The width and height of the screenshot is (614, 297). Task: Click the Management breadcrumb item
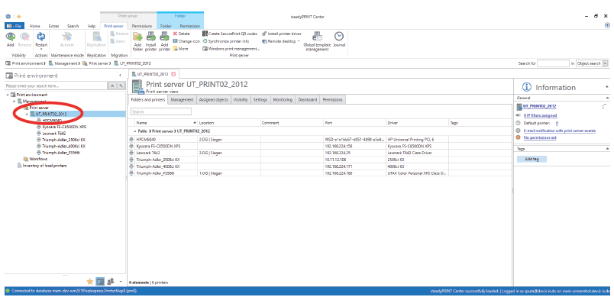tap(65, 63)
